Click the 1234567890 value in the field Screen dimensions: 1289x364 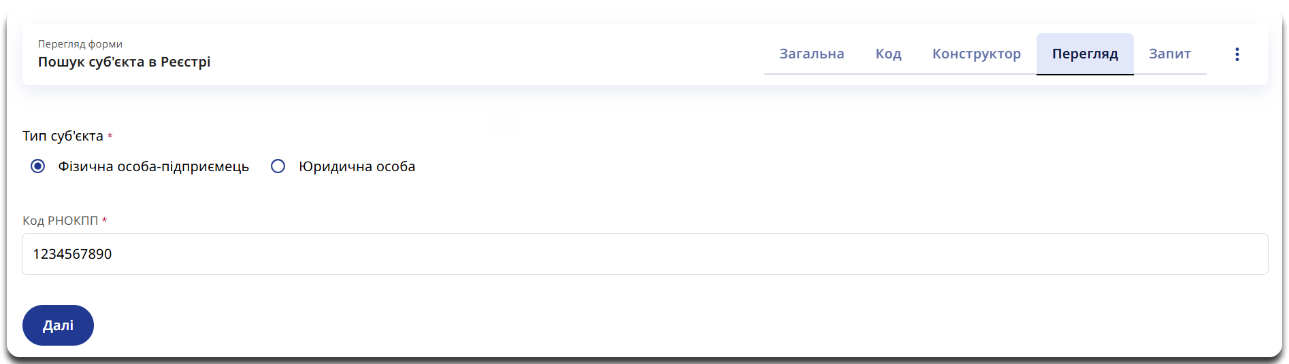click(72, 254)
